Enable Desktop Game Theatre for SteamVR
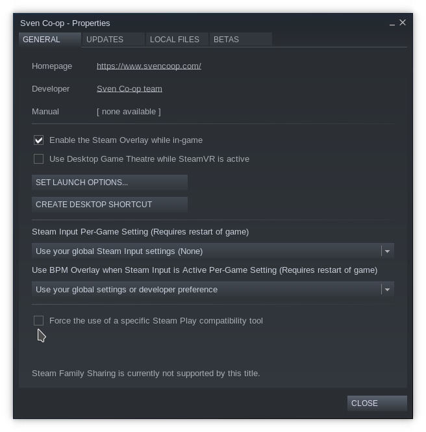This screenshot has height=432, width=426. click(39, 159)
